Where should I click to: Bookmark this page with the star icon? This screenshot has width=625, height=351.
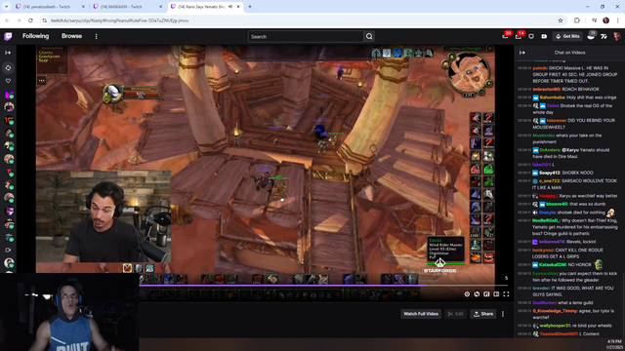pos(561,20)
